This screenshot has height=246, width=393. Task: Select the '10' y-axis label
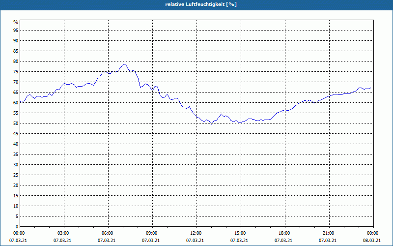point(16,206)
